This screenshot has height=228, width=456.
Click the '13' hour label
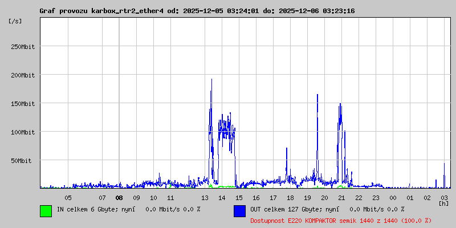coord(205,198)
